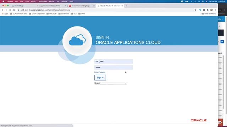Open the View menu

(x=27, y=1)
